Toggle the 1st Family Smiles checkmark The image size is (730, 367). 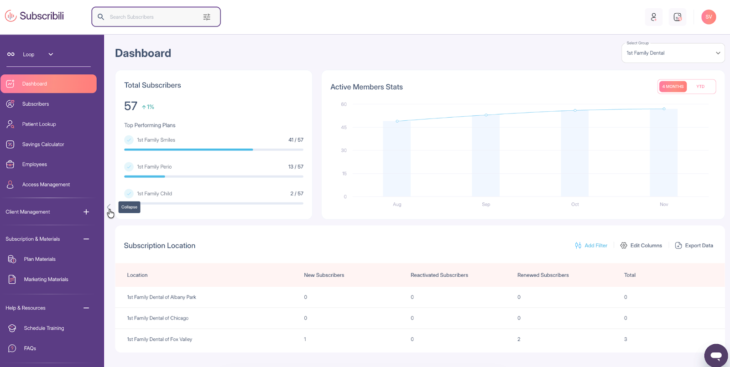pos(129,140)
